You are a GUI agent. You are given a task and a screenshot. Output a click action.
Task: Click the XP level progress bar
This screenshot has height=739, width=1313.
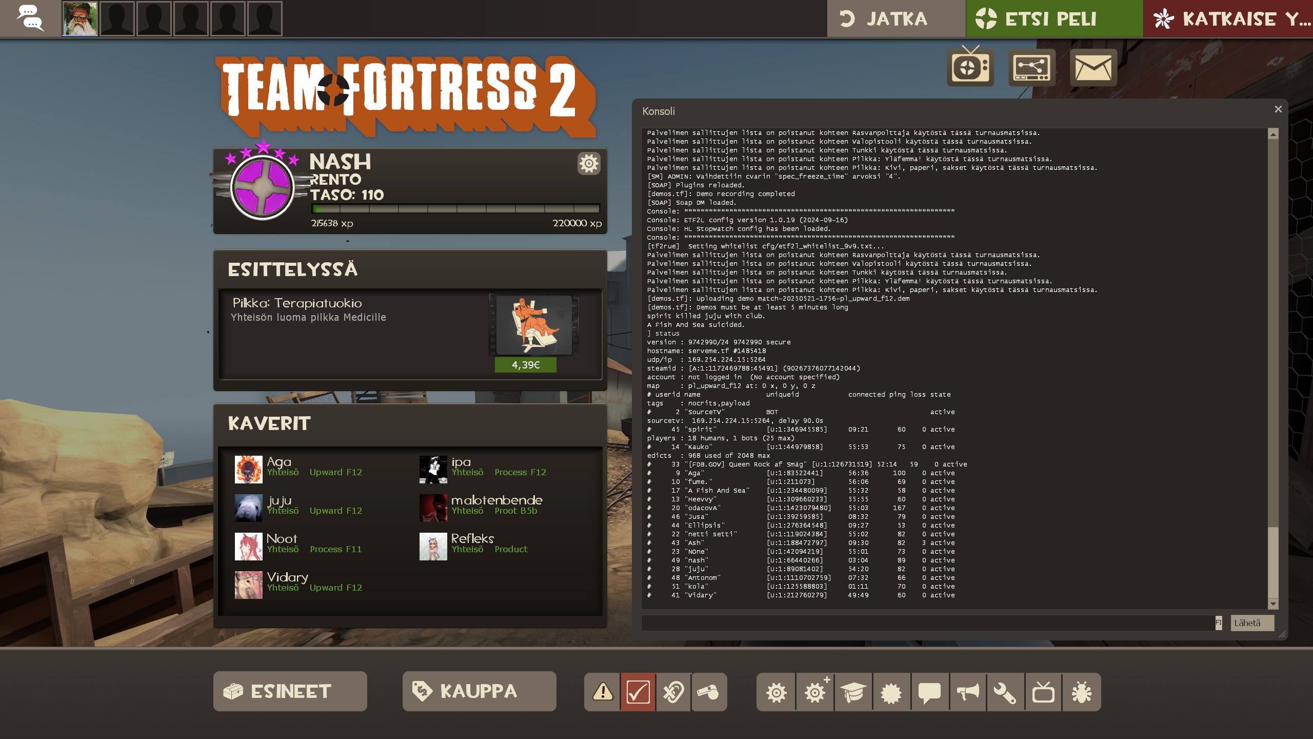(455, 209)
